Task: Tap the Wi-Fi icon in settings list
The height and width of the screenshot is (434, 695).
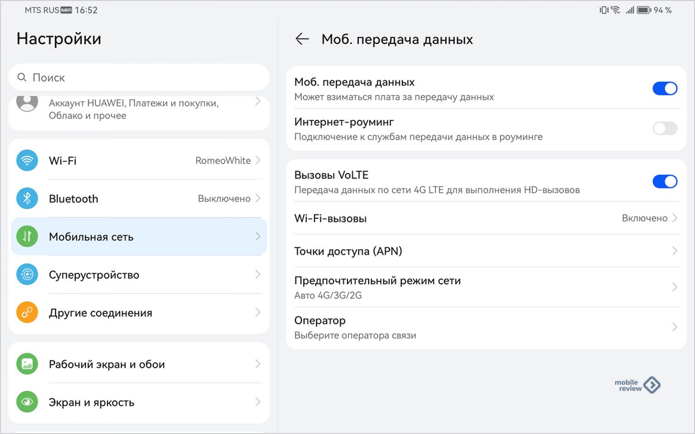Action: pos(27,160)
